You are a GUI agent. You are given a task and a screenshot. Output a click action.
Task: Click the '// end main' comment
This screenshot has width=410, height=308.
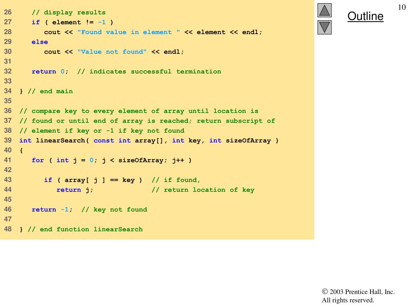(50, 91)
